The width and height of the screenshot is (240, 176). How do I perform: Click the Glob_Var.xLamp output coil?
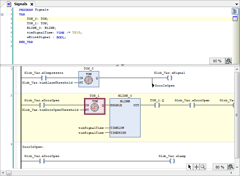pos(172,161)
